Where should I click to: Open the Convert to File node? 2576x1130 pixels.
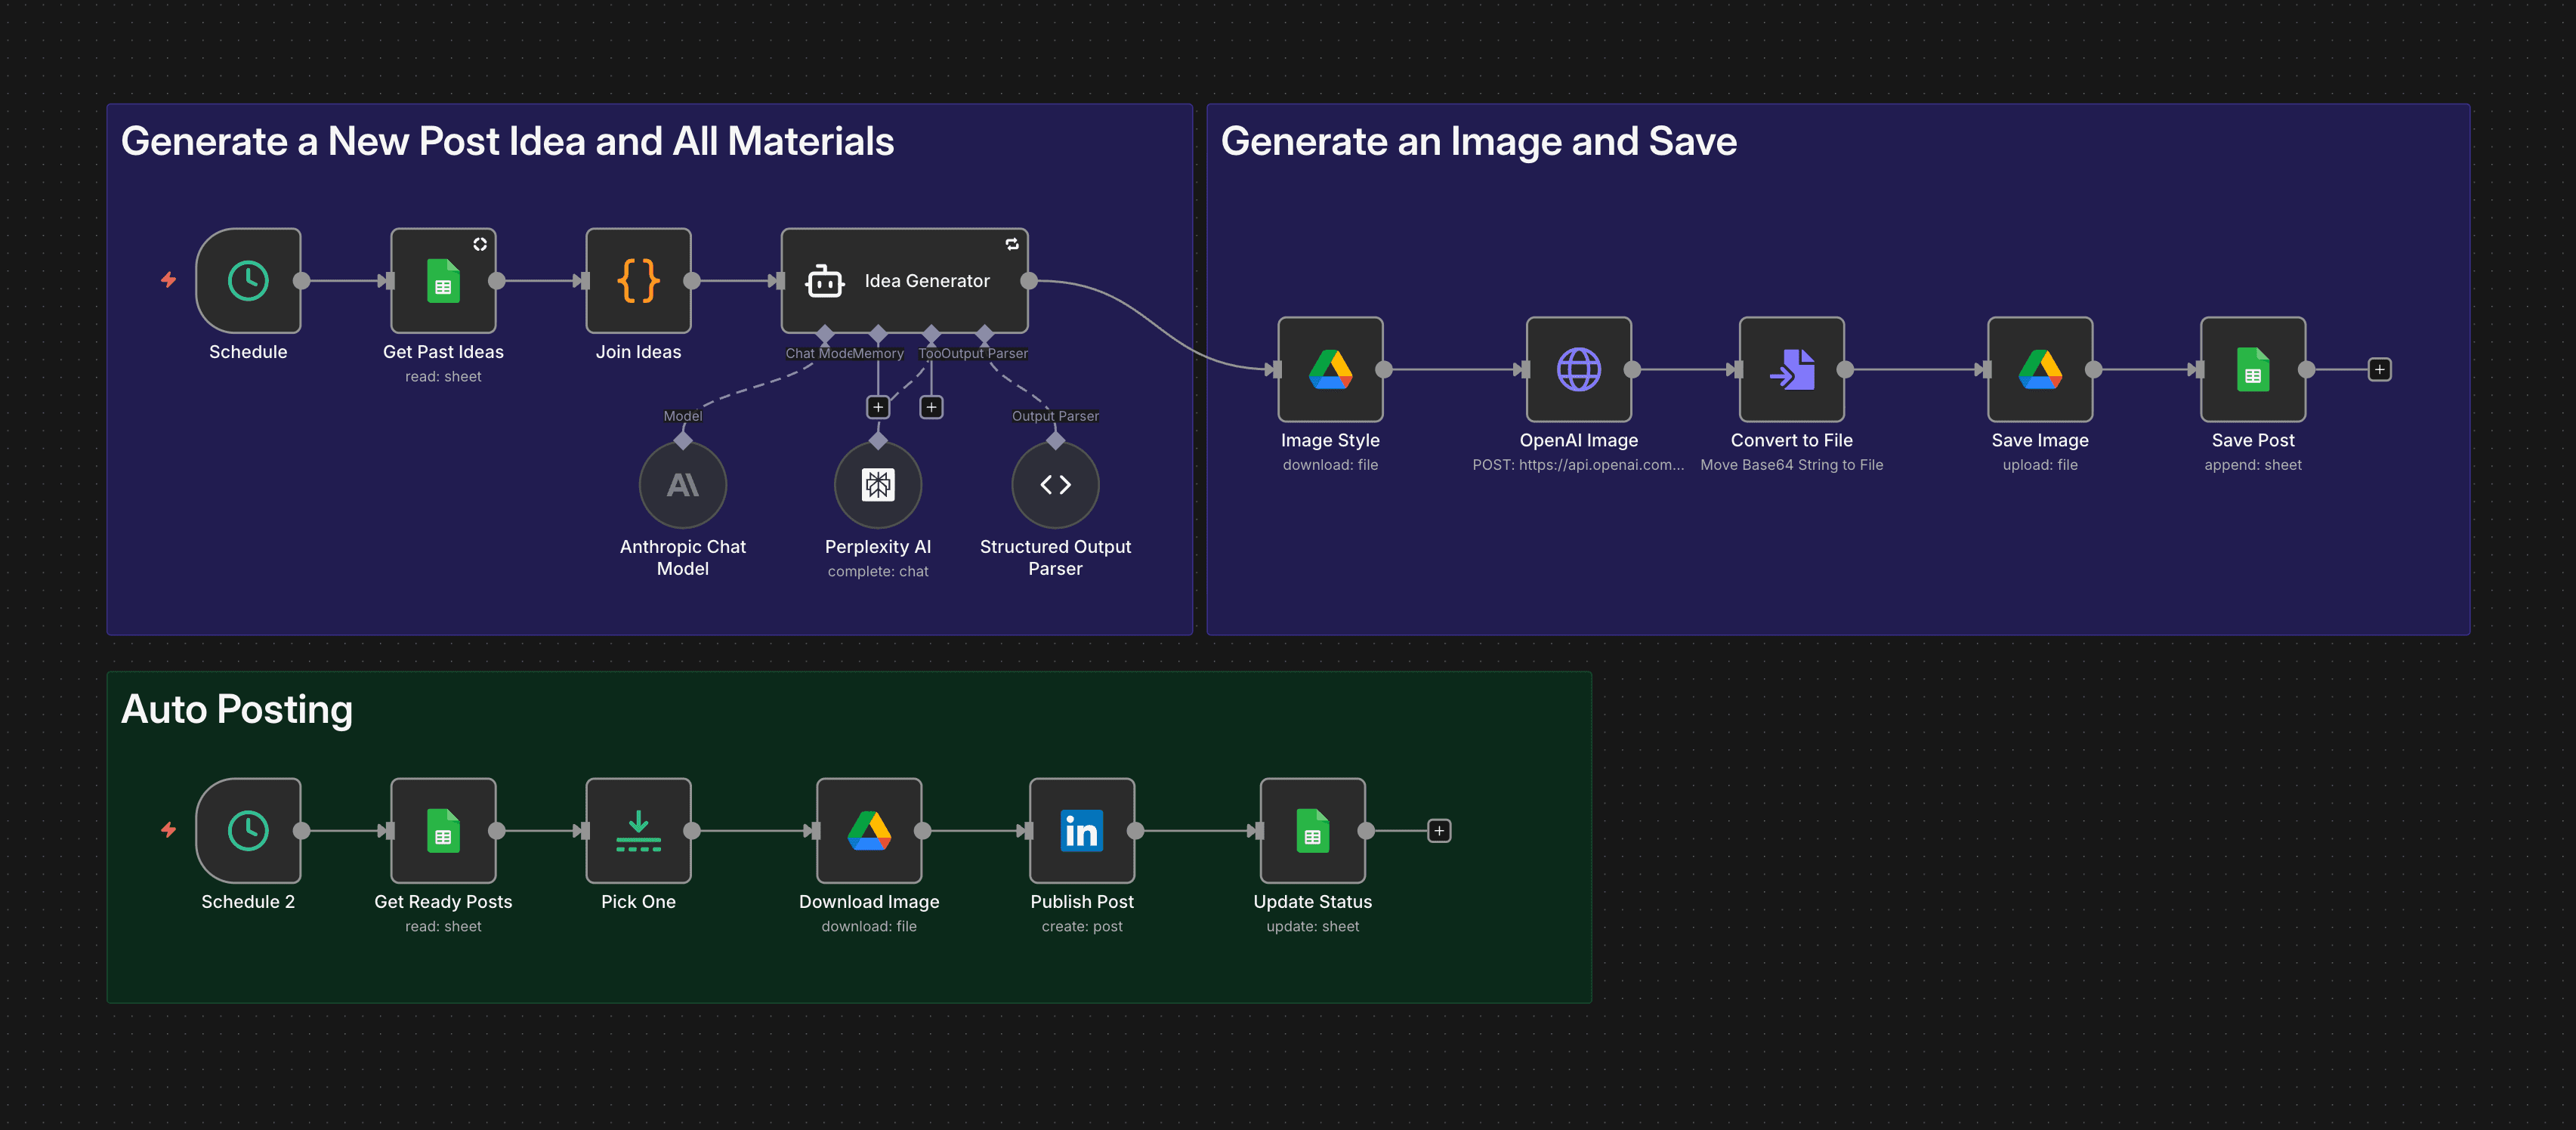coord(1790,369)
